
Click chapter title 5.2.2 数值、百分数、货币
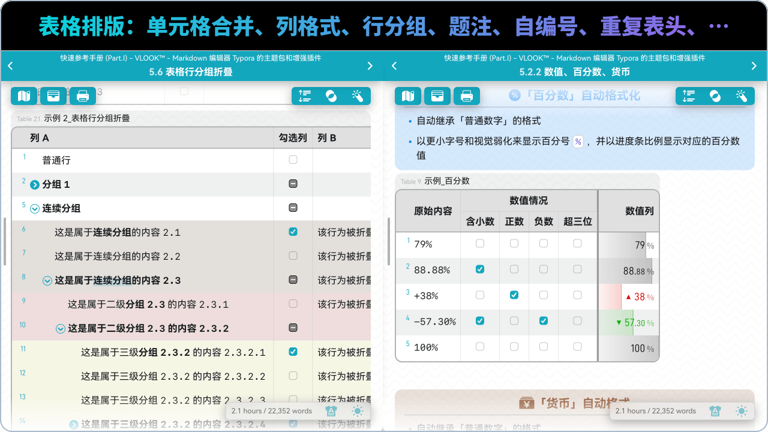click(x=575, y=72)
